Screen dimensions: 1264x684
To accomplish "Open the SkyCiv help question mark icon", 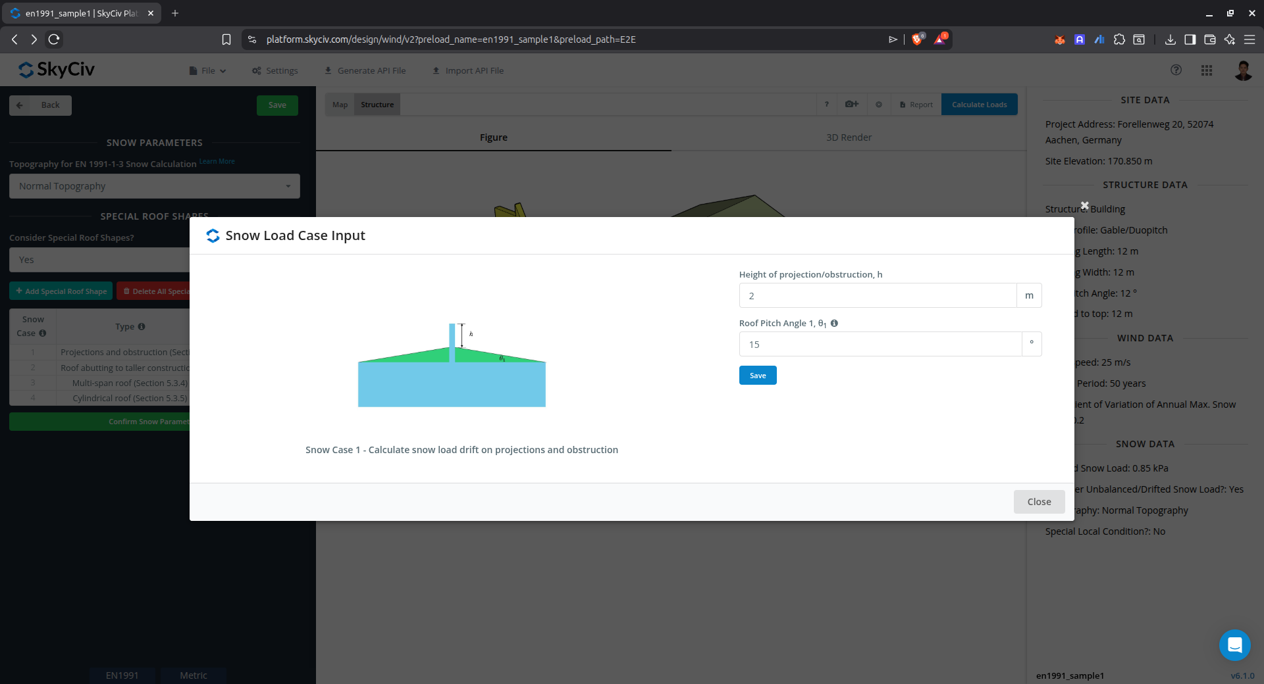I will point(1176,70).
